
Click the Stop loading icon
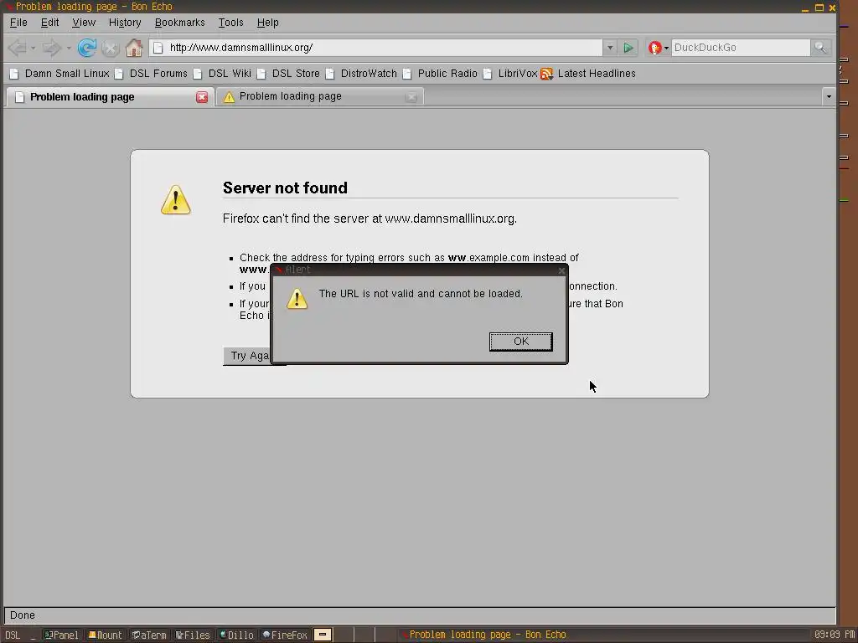click(111, 48)
